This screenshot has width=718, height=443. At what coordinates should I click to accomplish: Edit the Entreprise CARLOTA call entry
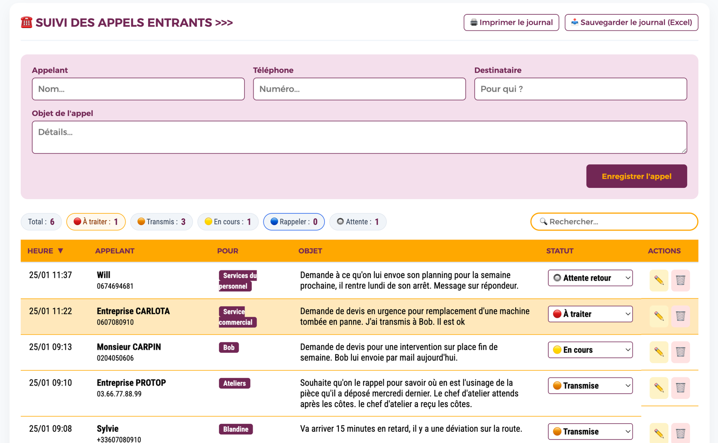coord(658,316)
